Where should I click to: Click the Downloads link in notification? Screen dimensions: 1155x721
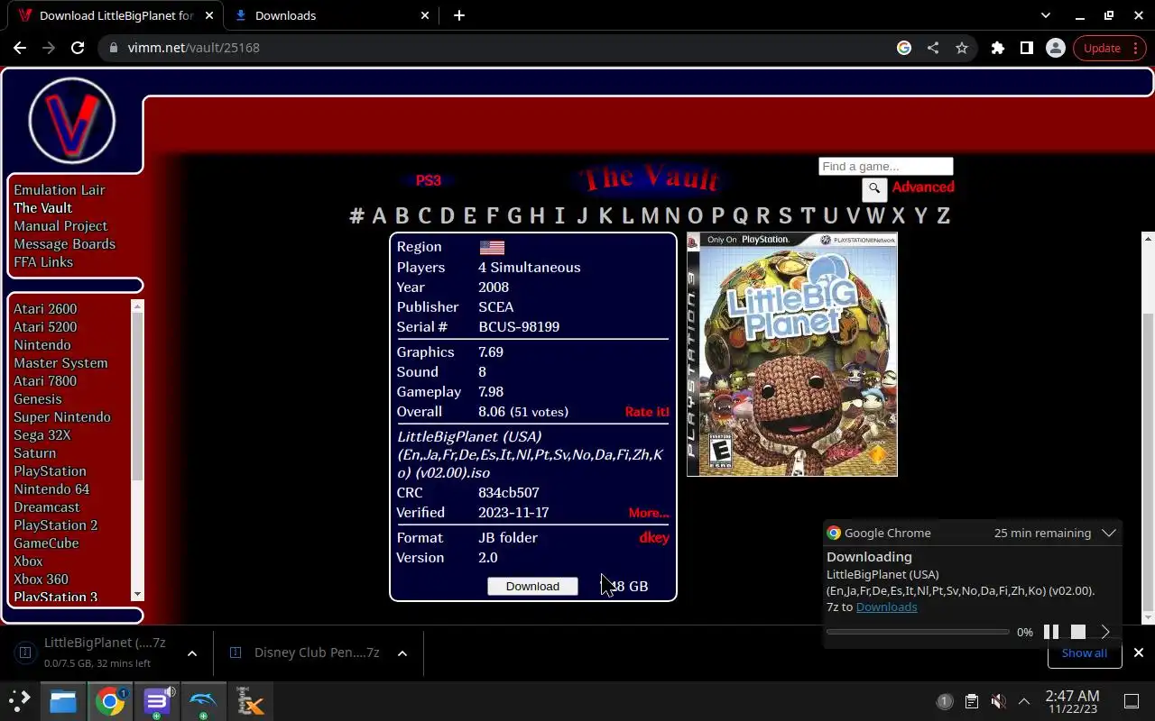[x=886, y=607]
